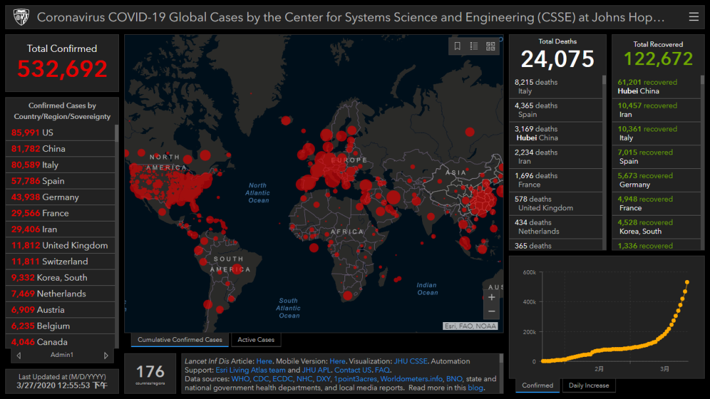This screenshot has width=710, height=399.
Task: Open the JHU APL link
Action: 316,370
